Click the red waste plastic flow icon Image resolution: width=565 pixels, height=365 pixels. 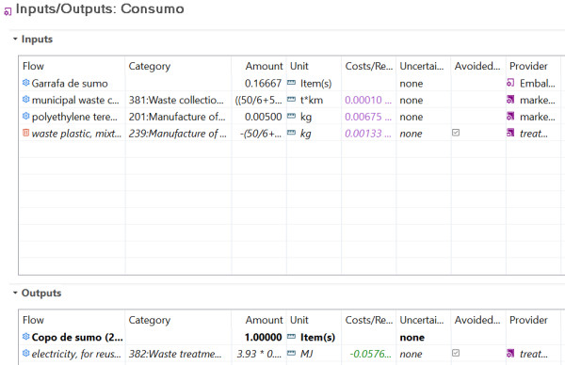click(x=26, y=133)
